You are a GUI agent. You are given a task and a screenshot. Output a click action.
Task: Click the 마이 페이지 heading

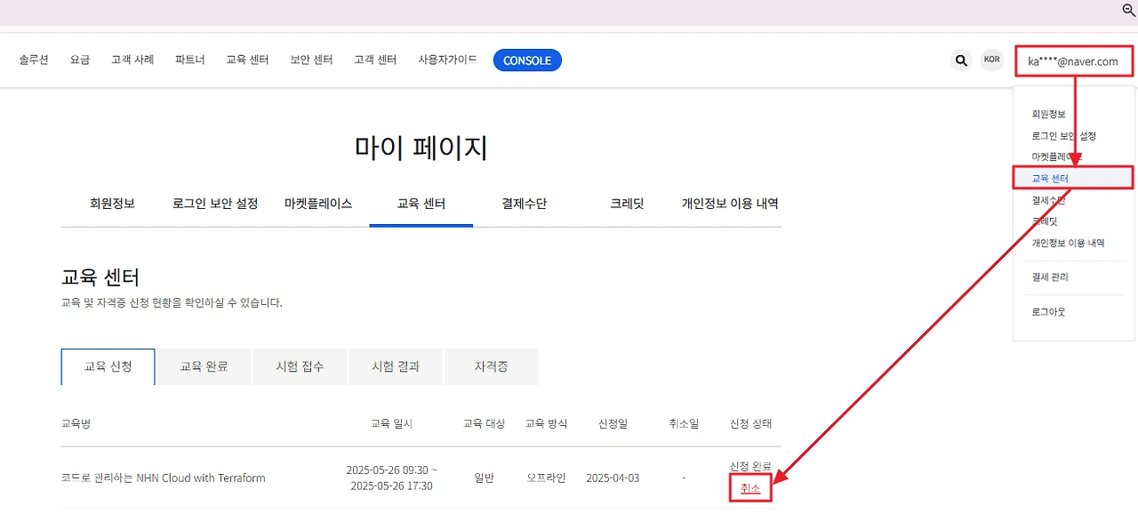pyautogui.click(x=421, y=148)
